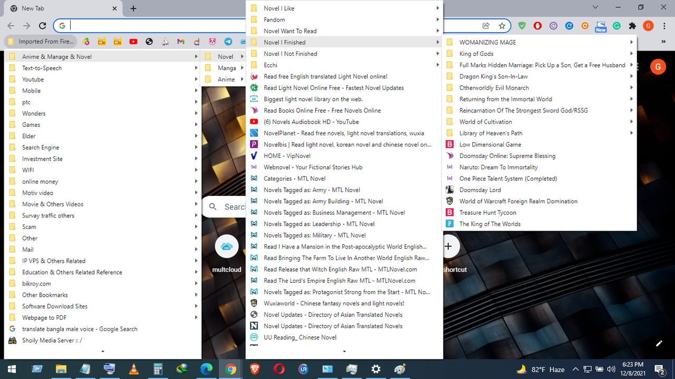The height and width of the screenshot is (379, 675).
Task: Expand the Novel Want To Read folder
Action: (344, 31)
